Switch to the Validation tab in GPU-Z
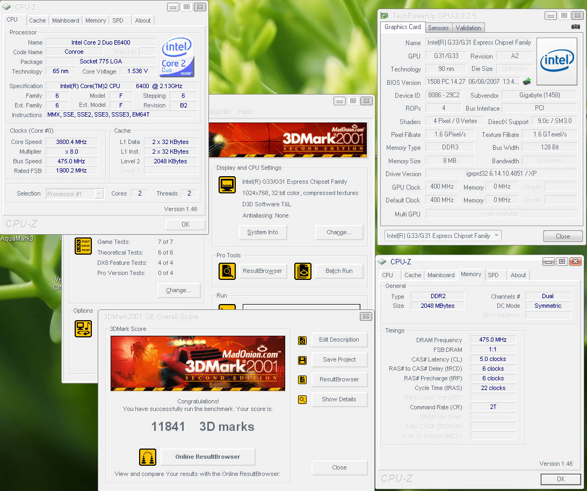The image size is (587, 491). (x=468, y=28)
